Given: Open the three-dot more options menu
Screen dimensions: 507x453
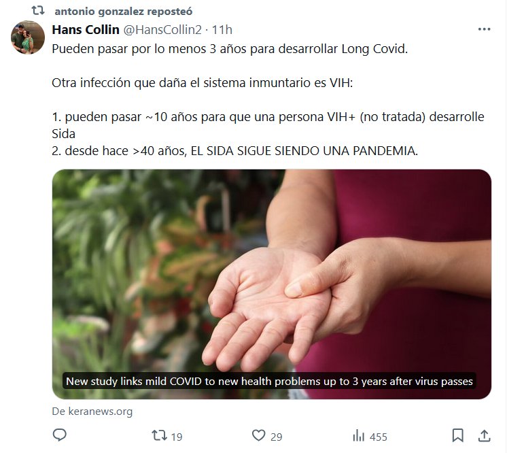Looking at the screenshot, I should pos(484,29).
